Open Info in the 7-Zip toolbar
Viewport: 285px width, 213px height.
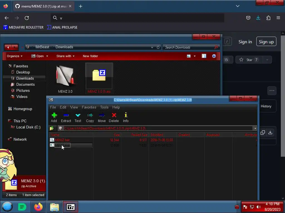coord(126,117)
